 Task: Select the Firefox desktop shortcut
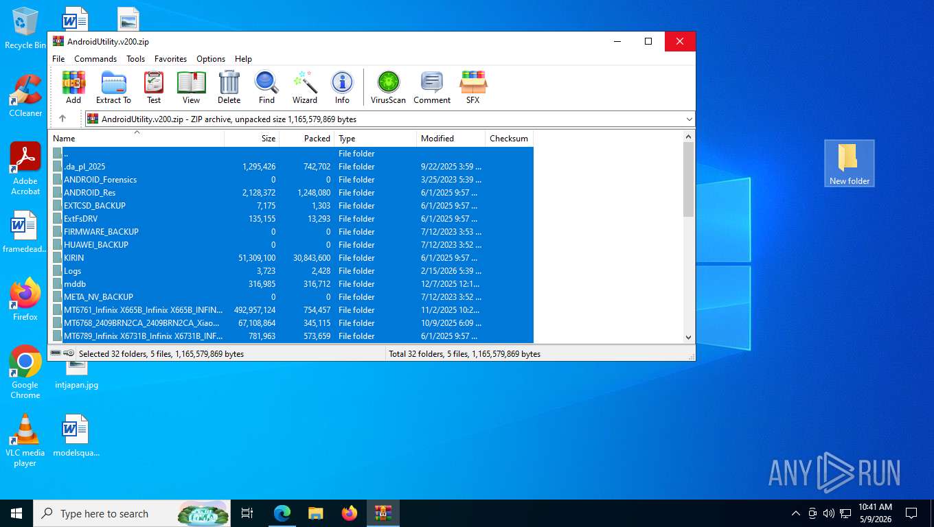point(25,299)
